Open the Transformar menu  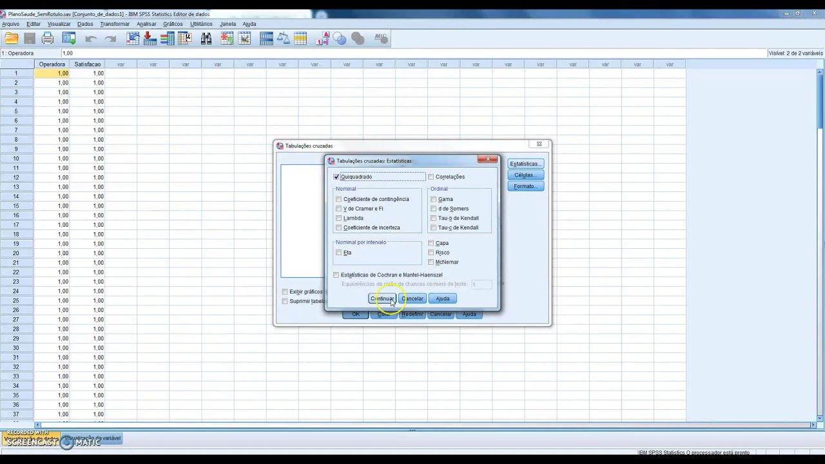click(115, 24)
